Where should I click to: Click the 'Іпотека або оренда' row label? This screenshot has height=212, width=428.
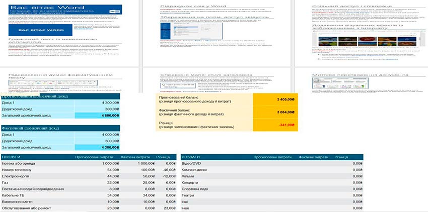(x=19, y=163)
